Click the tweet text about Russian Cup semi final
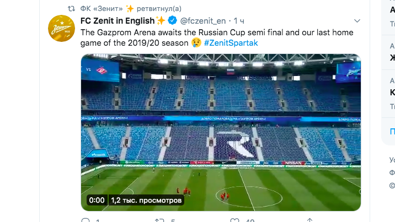 pos(217,37)
